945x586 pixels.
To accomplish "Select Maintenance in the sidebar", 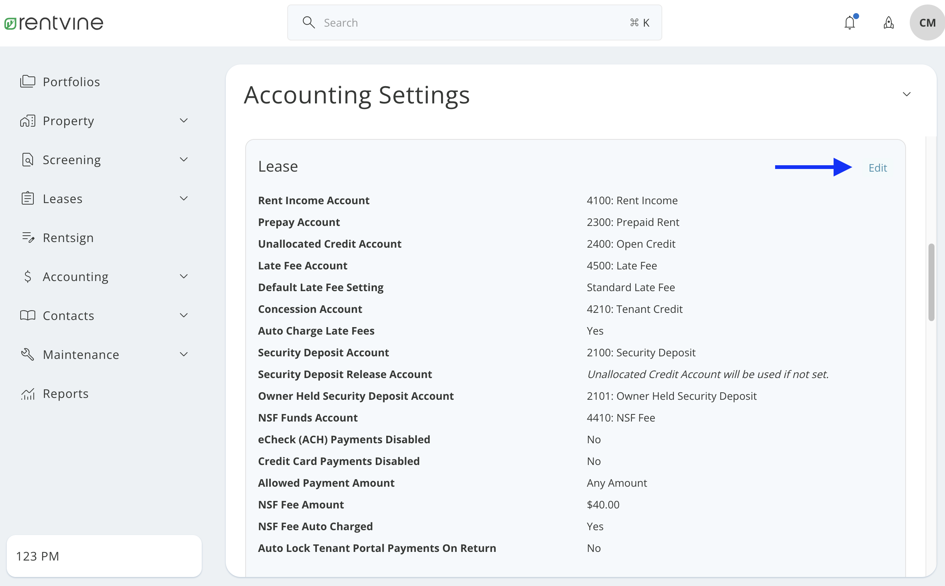I will click(x=81, y=354).
